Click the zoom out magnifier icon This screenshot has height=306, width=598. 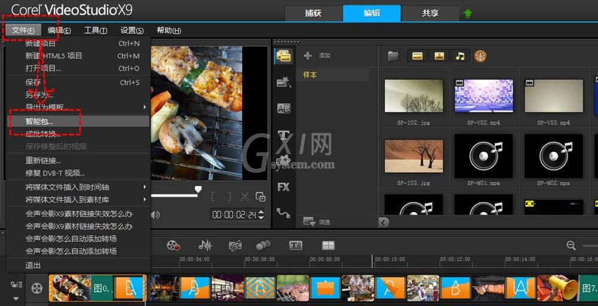coord(571,246)
